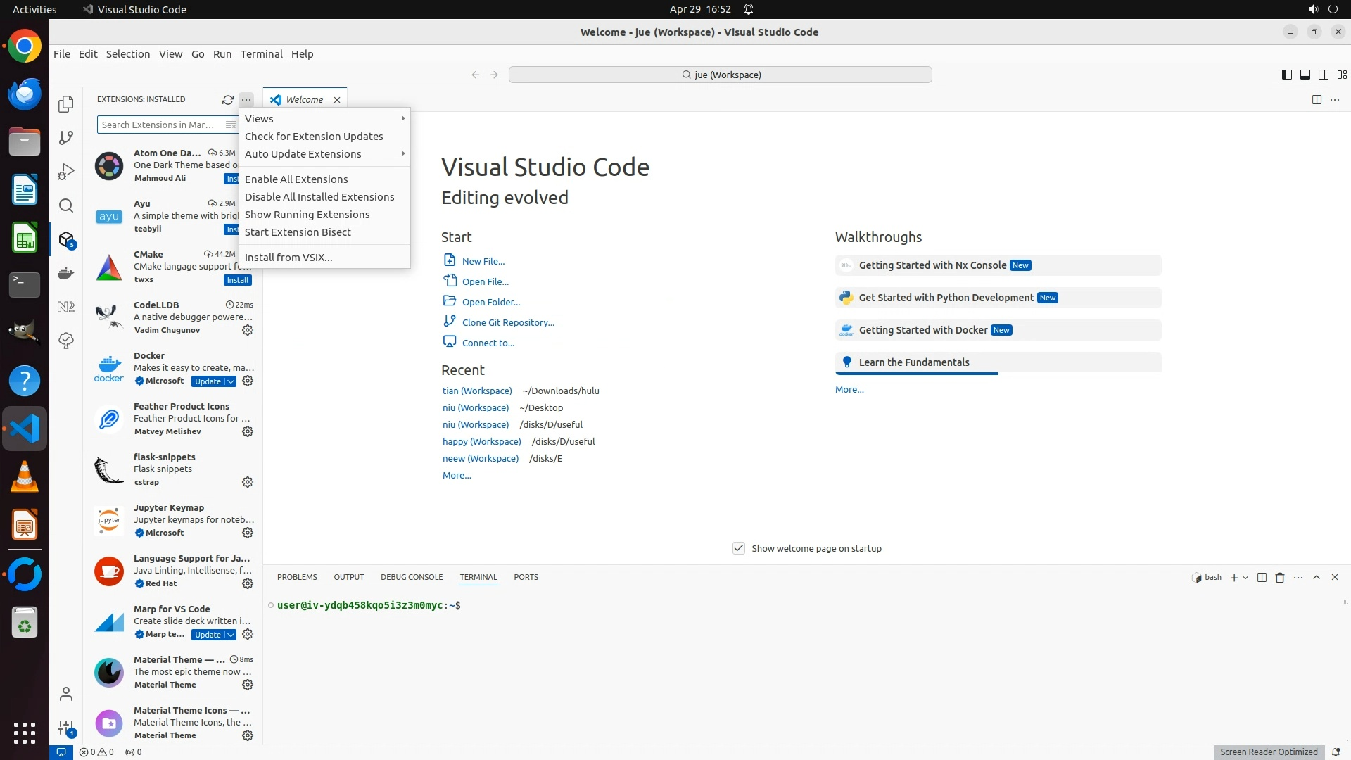The height and width of the screenshot is (760, 1351).
Task: Switch to the Debug Console tab
Action: [x=411, y=577]
